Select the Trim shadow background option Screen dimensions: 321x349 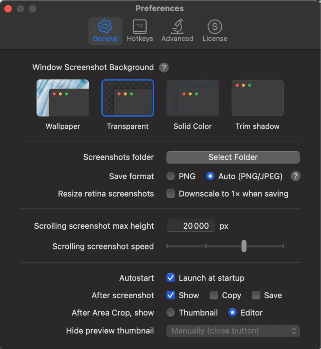point(257,98)
